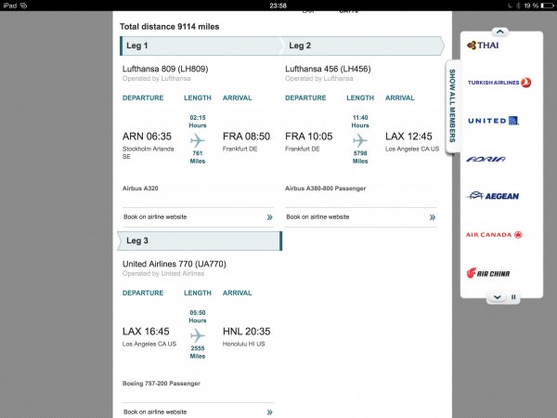The height and width of the screenshot is (418, 557).
Task: Select the United airline logo
Action: point(493,121)
